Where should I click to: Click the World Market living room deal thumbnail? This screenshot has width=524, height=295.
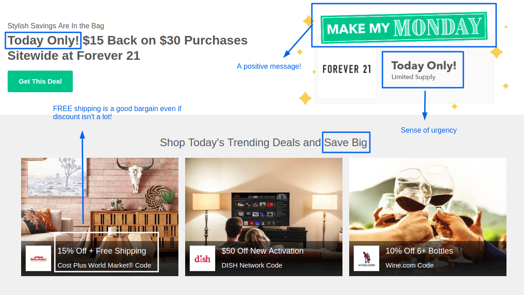(x=99, y=198)
